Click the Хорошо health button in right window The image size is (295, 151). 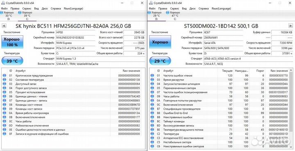(x=160, y=42)
